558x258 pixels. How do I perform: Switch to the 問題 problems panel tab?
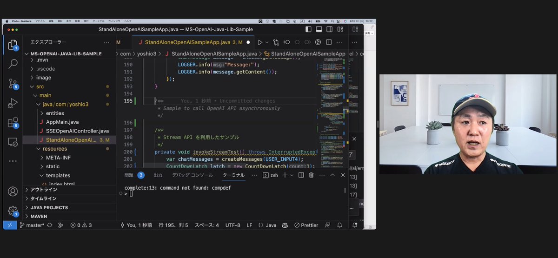click(x=134, y=175)
